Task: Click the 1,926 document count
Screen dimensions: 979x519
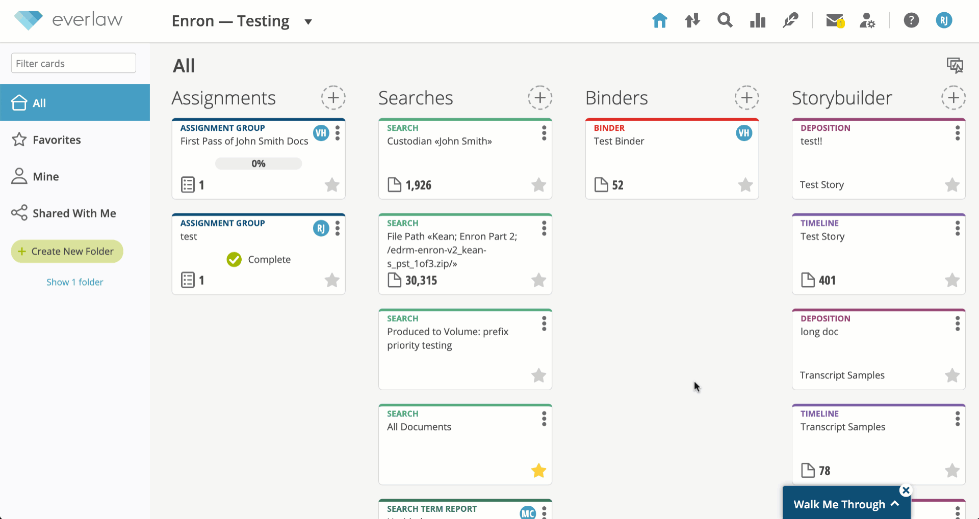Action: [x=409, y=185]
